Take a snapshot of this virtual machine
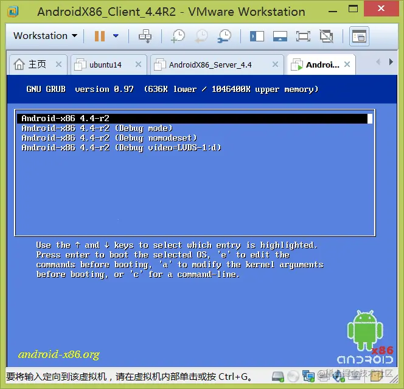This screenshot has width=404, height=389. 178,36
